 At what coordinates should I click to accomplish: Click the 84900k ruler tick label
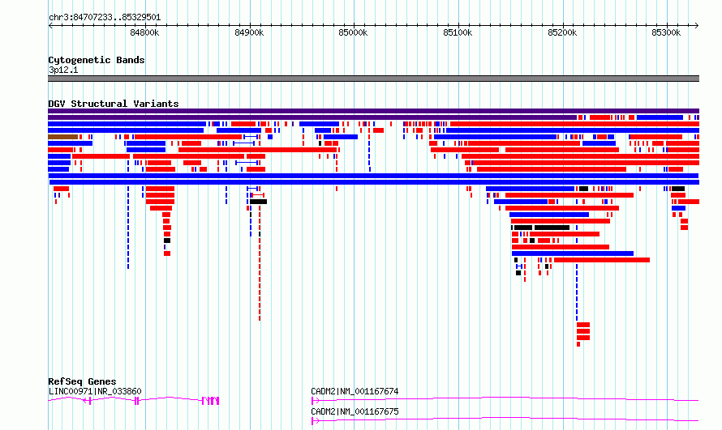tap(249, 32)
